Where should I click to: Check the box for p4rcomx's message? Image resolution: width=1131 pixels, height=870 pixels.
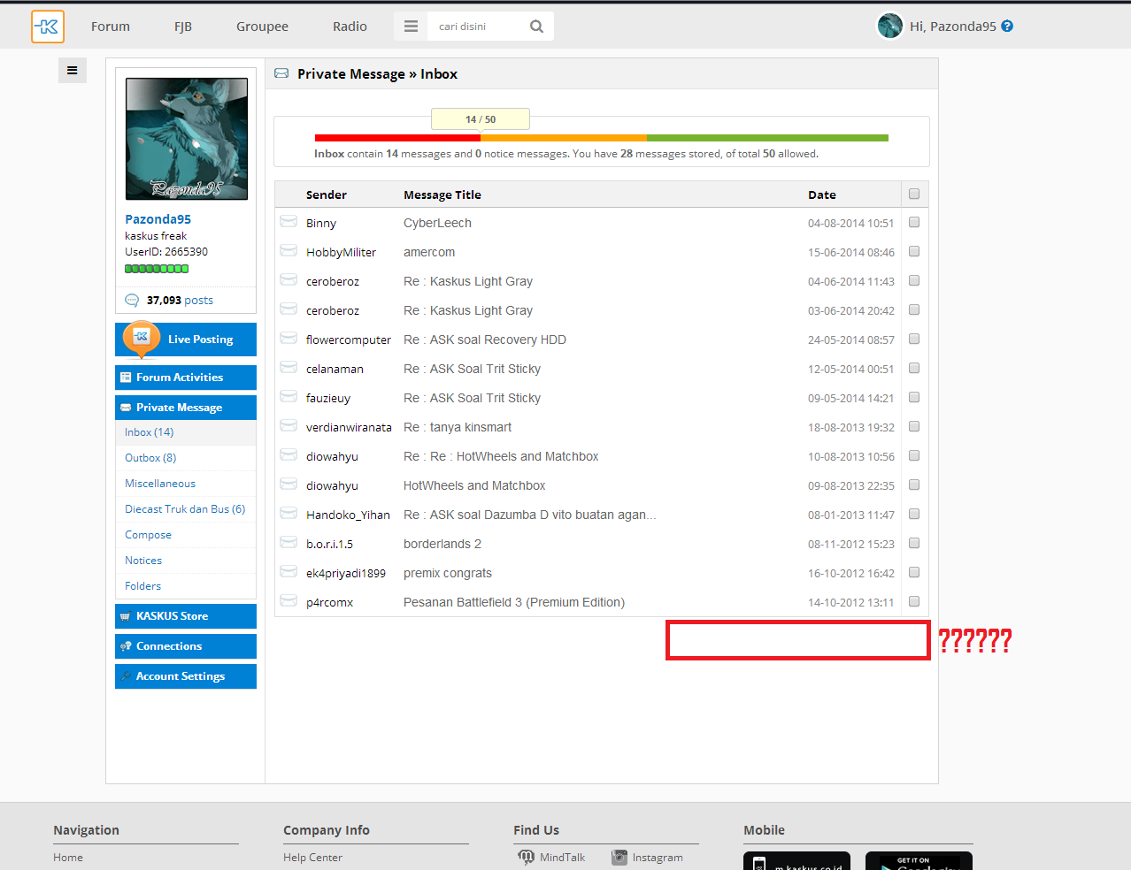(914, 601)
